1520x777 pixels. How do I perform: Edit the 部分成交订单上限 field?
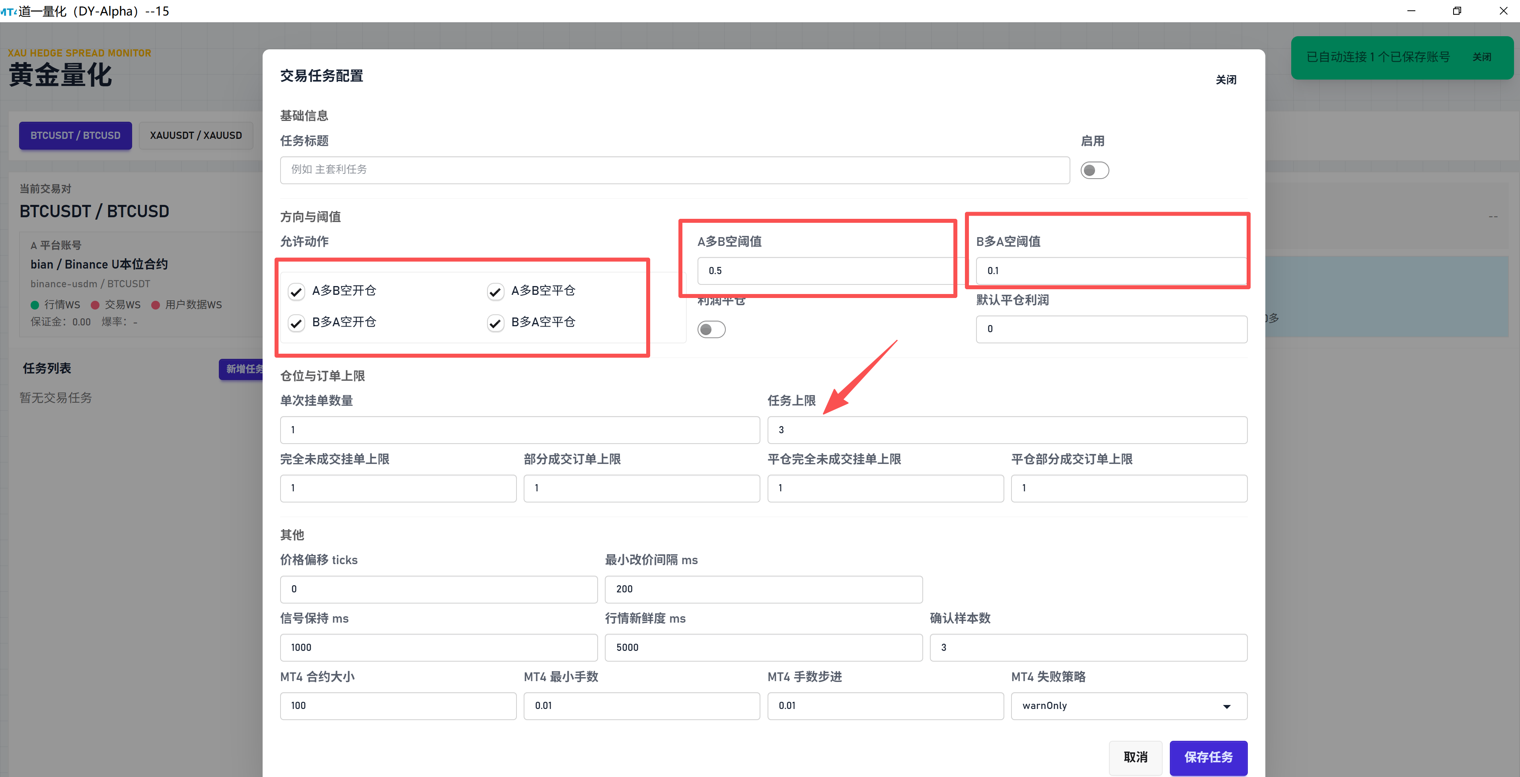[641, 489]
